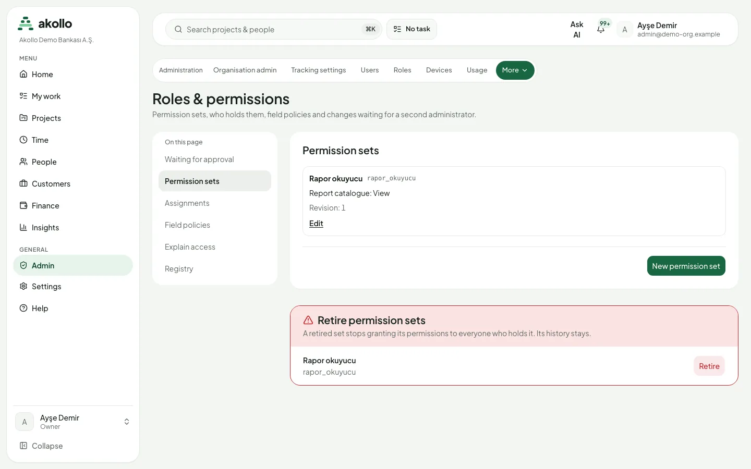This screenshot has width=751, height=469.
Task: Open Settings from the sidebar
Action: pyautogui.click(x=73, y=287)
